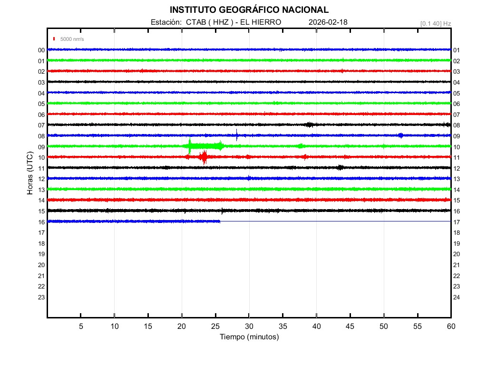
Task: Click the [0.1 40] Hz filter label
Action: (435, 23)
